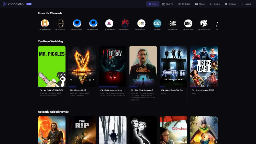Click the 'US| HISTORY HD' channel label
The height and width of the screenshot is (144, 256).
[x=45, y=30]
